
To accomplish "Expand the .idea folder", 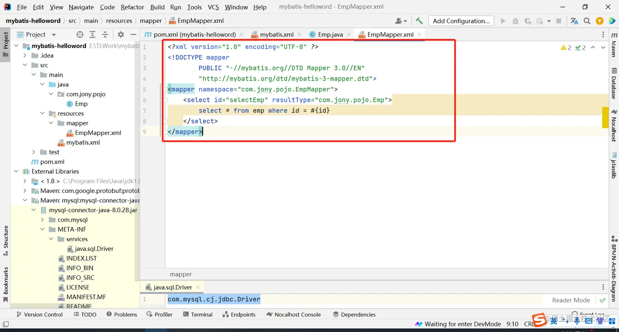I will pyautogui.click(x=25, y=56).
